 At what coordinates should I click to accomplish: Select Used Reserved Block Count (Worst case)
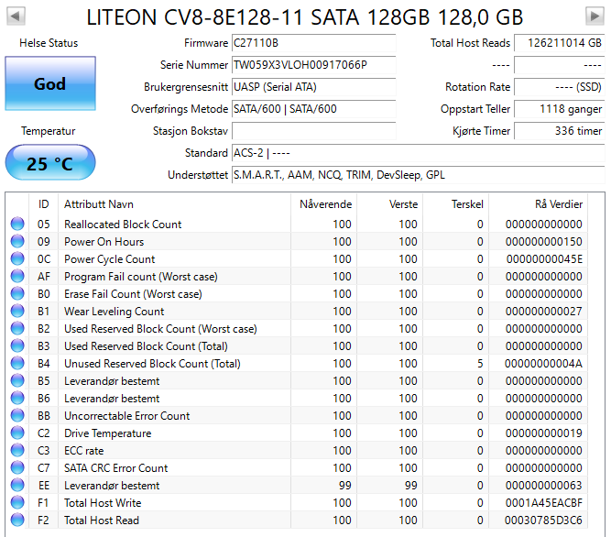(160, 328)
